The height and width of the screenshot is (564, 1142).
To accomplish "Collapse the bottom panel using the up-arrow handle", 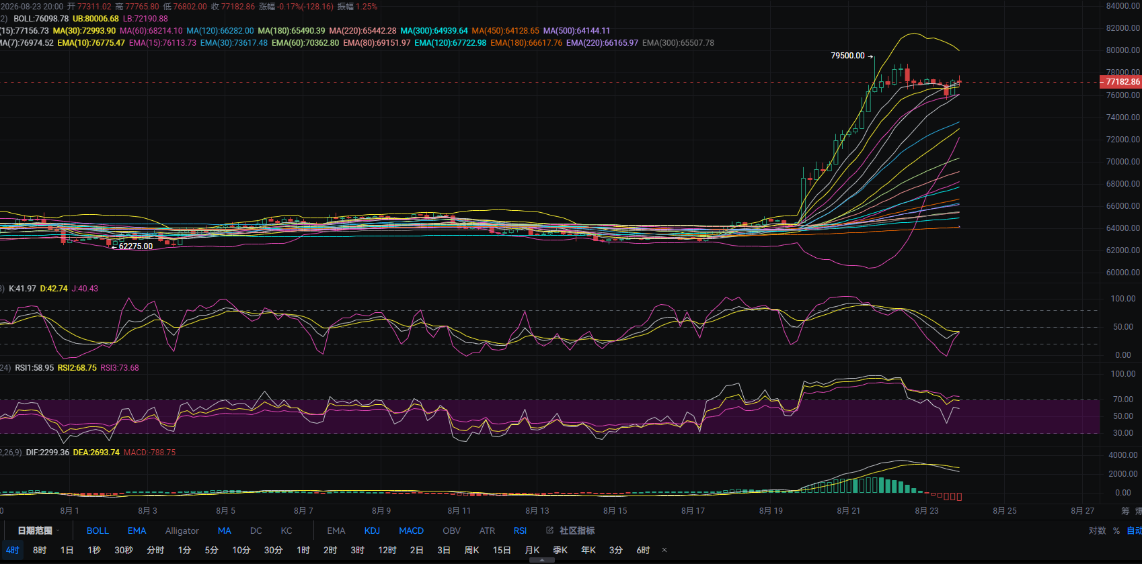I will point(542,560).
